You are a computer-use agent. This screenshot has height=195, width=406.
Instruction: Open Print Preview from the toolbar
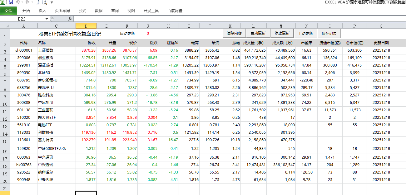(44, 2)
